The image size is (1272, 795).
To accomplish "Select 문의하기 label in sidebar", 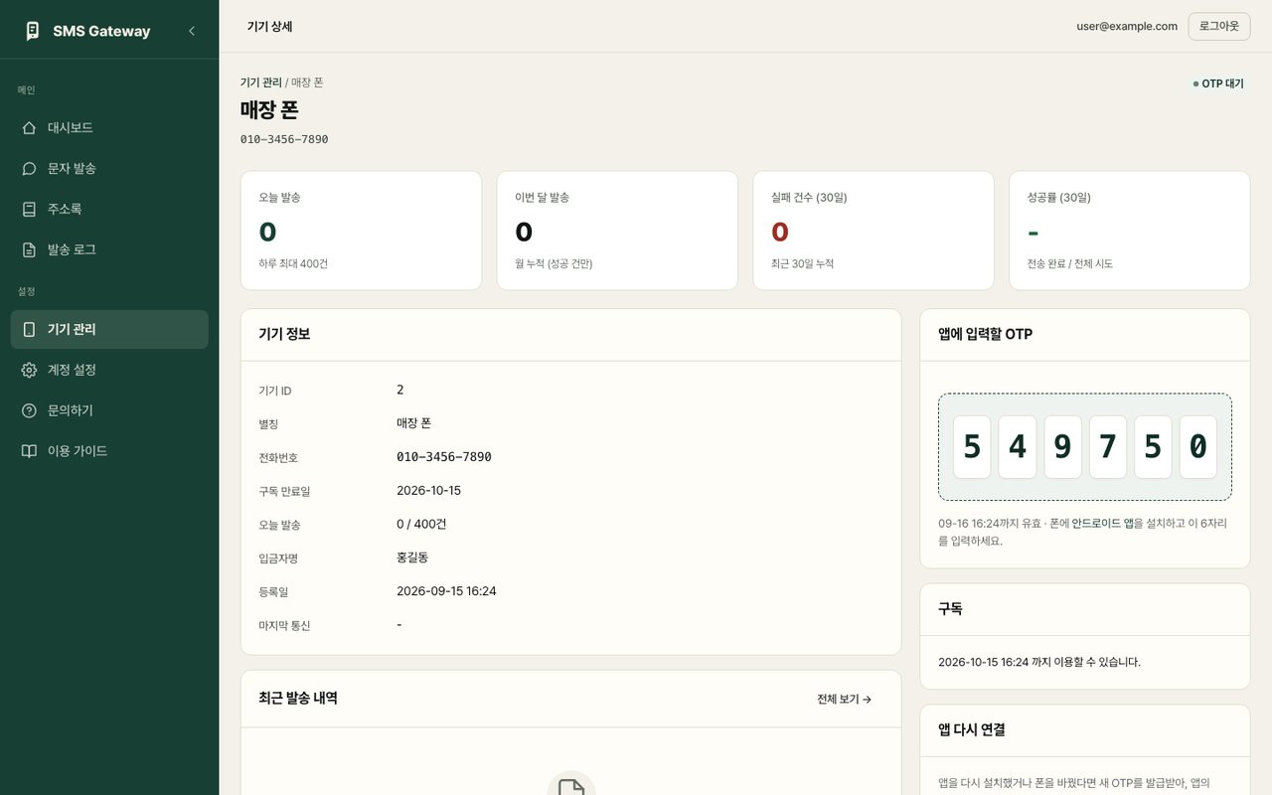I will tap(71, 410).
